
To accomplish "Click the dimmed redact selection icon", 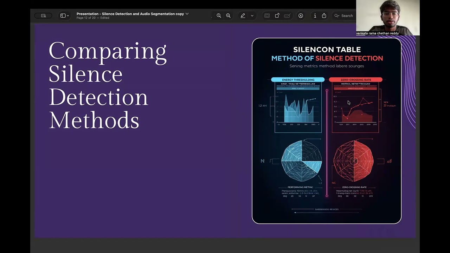I will point(267,15).
